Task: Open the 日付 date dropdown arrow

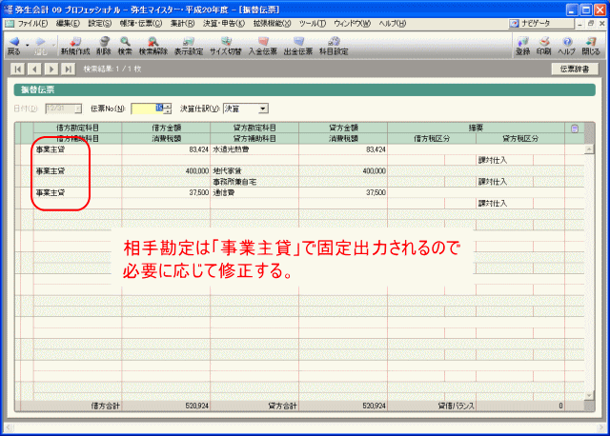Action: [x=78, y=109]
